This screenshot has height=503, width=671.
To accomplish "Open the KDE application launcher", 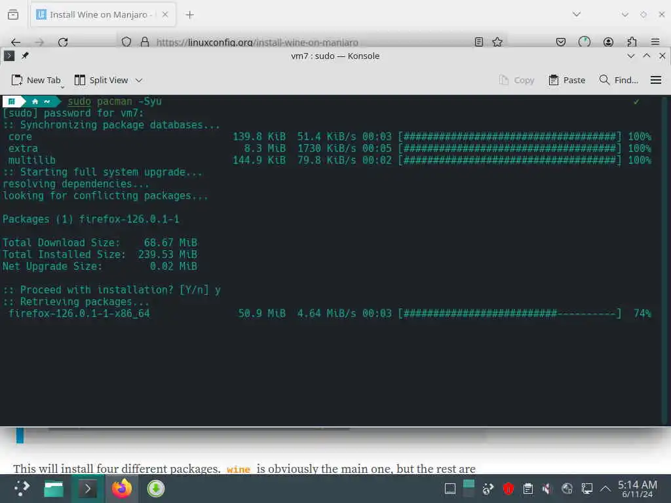I will point(22,489).
